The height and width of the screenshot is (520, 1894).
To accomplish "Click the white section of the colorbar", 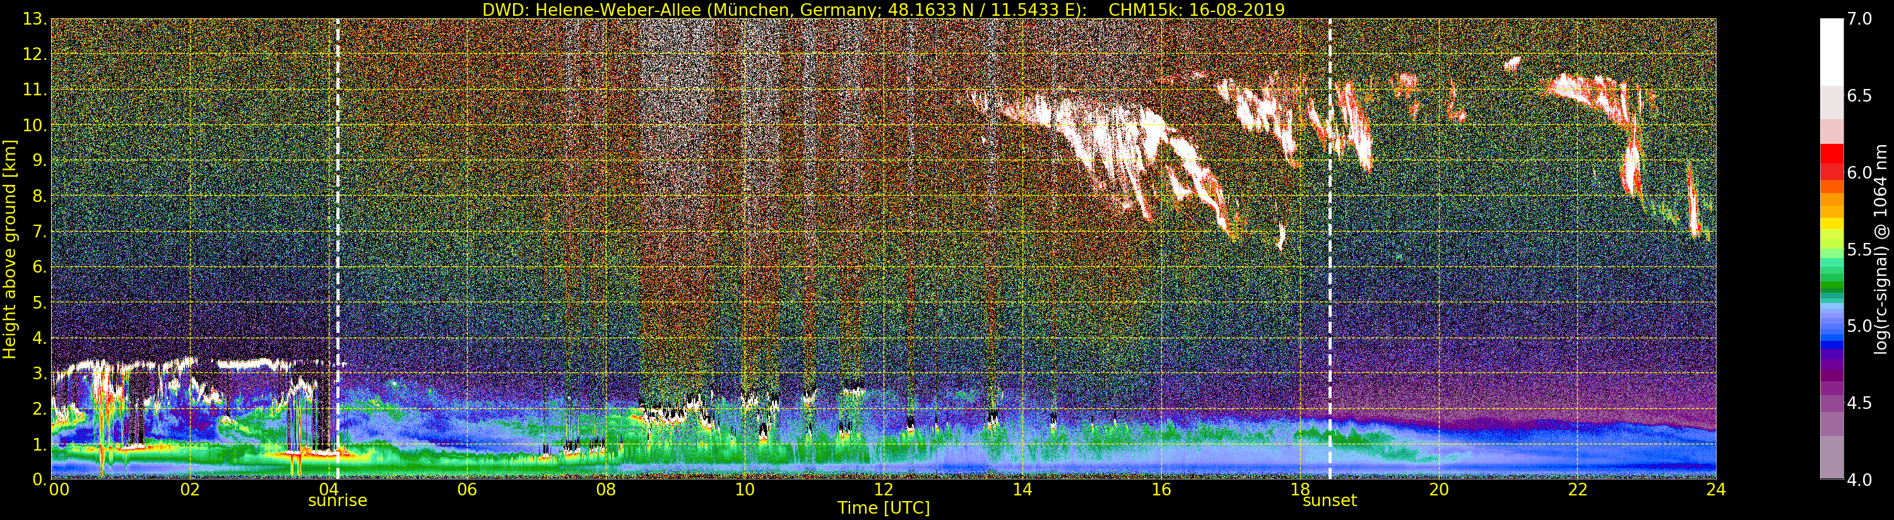I will (1831, 52).
